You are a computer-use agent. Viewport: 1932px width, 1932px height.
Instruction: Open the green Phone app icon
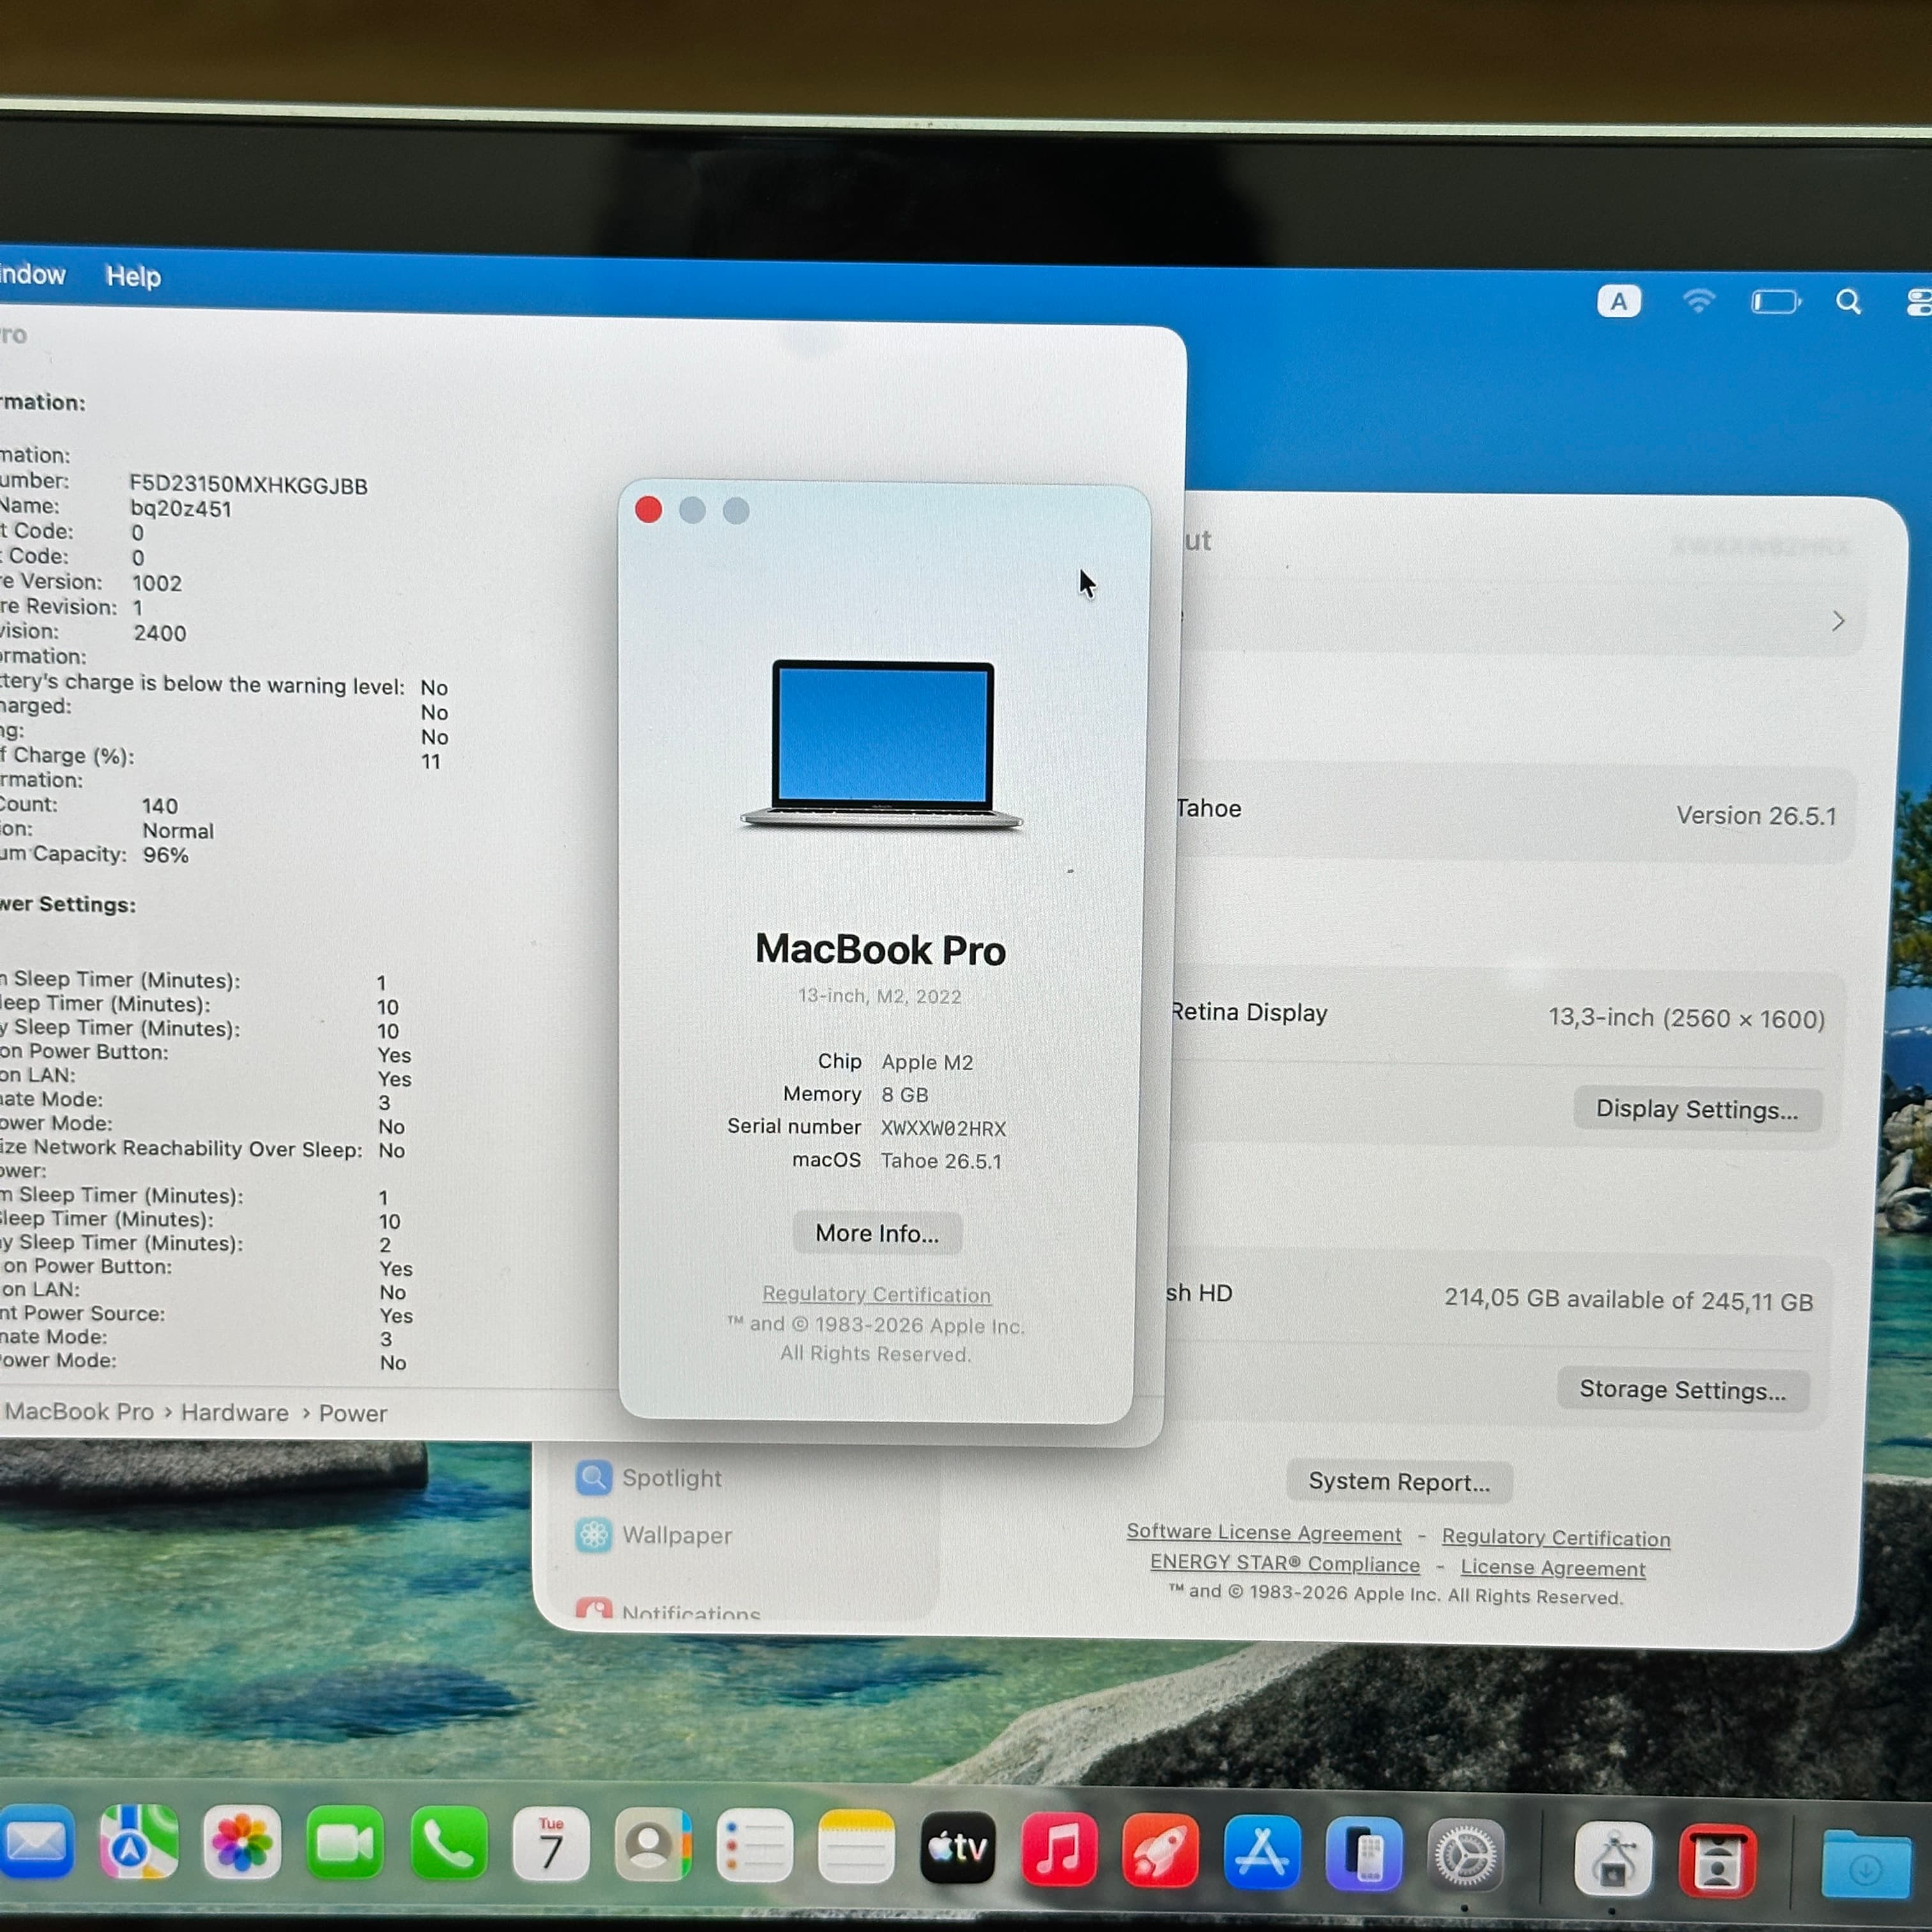(449, 1845)
